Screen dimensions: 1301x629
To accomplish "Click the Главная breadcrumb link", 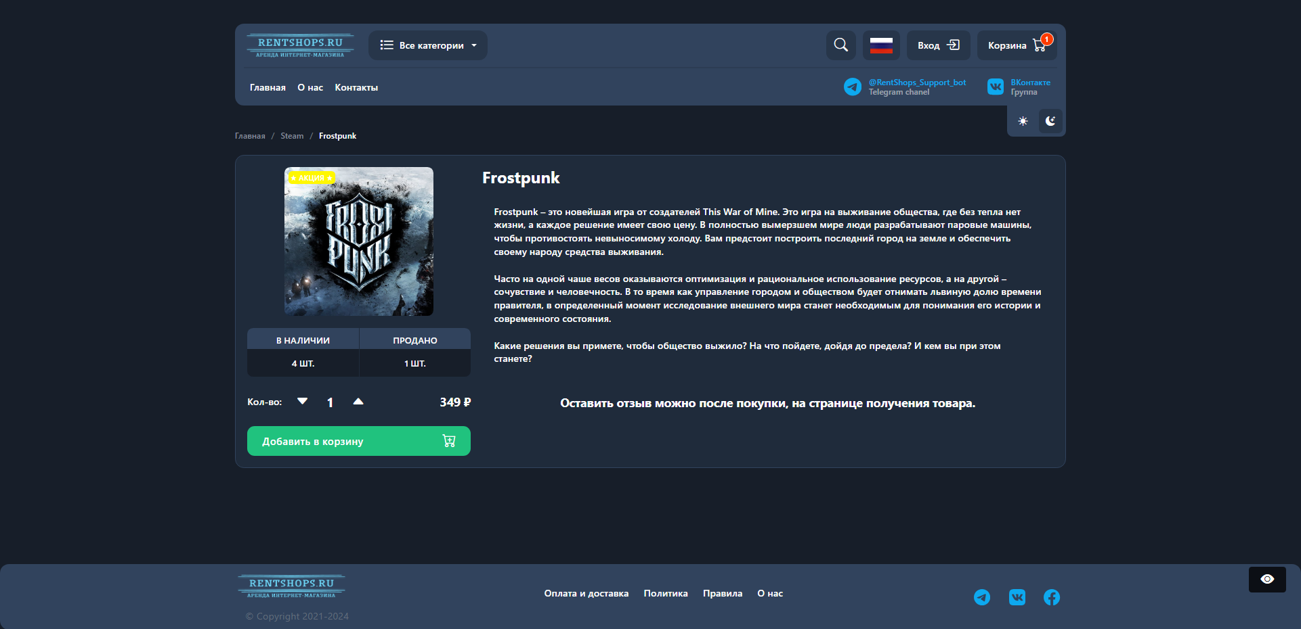I will pos(250,136).
